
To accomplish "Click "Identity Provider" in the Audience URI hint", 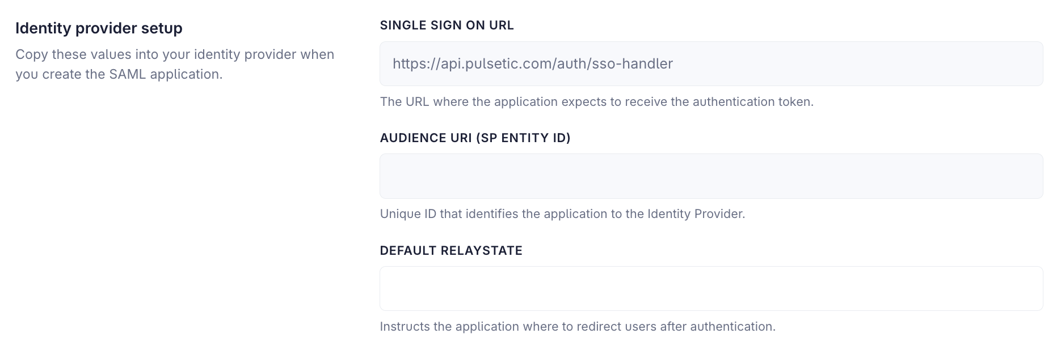I will [694, 214].
